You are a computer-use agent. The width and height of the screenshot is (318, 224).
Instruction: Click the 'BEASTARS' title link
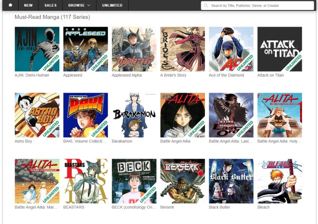(74, 207)
